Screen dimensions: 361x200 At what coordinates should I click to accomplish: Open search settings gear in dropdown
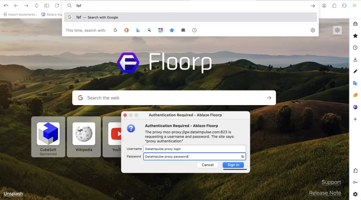pos(313,30)
